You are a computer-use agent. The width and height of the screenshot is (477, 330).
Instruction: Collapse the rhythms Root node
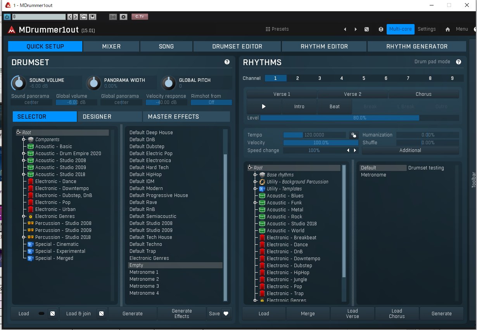(x=250, y=168)
